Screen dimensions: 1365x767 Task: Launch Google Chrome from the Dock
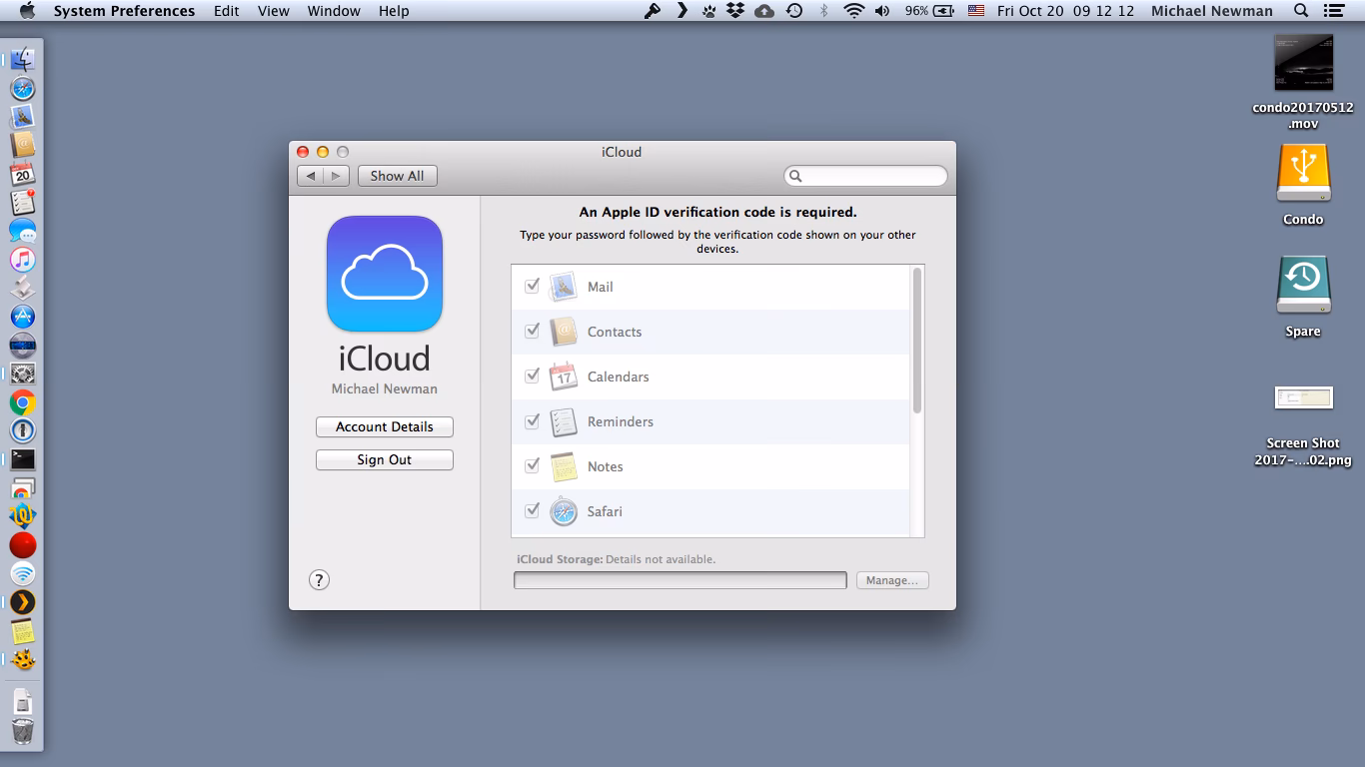click(22, 402)
